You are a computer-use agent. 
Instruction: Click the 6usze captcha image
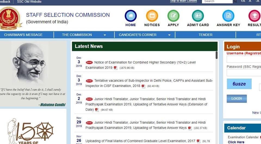[239, 84]
